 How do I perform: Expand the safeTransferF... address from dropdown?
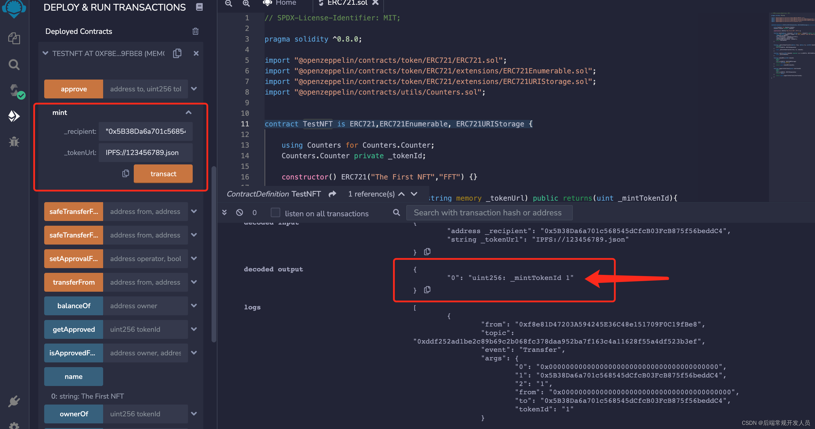pyautogui.click(x=195, y=211)
